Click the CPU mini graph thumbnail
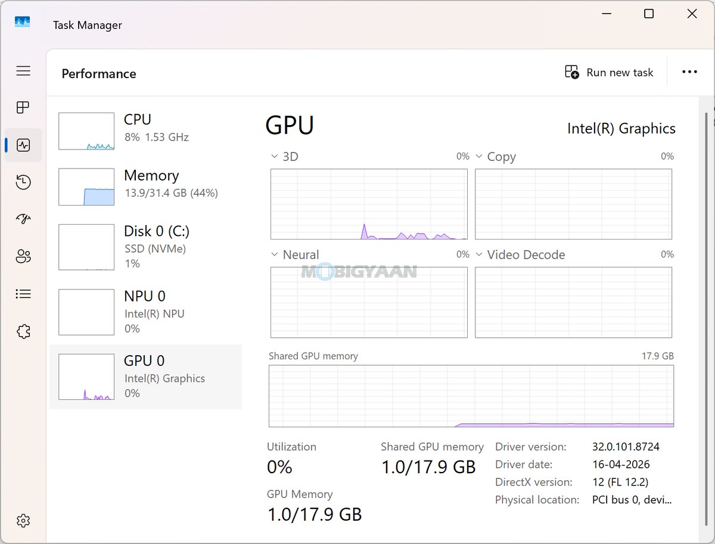Screen dimensions: 715x544 [x=86, y=131]
